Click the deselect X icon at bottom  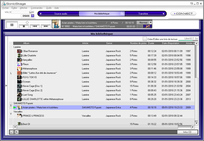pos(16,132)
